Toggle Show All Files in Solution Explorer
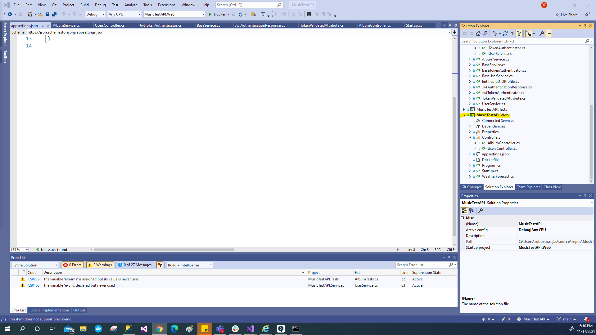The image size is (596, 335). click(519, 33)
